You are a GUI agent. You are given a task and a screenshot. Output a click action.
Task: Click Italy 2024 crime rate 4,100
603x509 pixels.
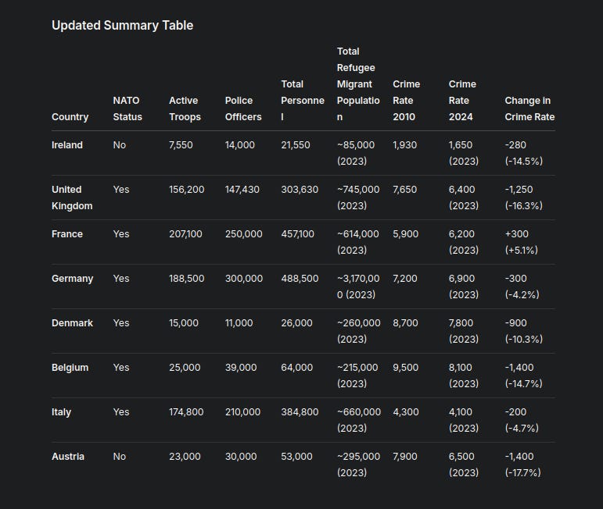click(x=464, y=420)
